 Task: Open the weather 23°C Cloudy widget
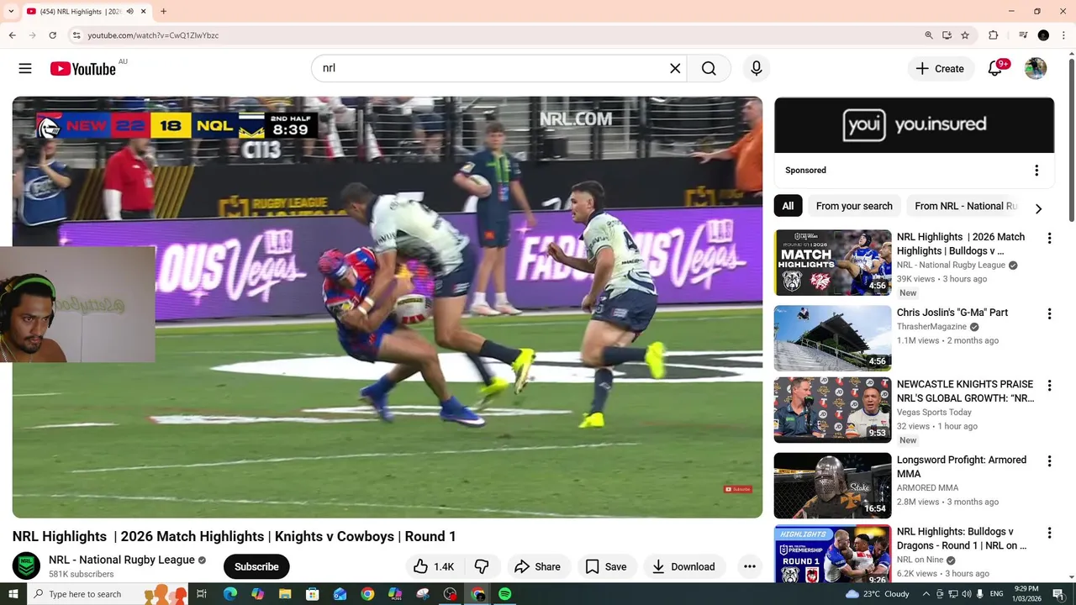tap(877, 594)
